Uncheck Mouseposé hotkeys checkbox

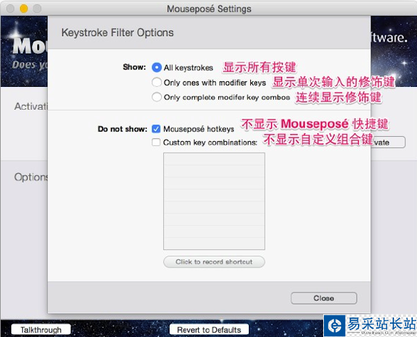click(156, 129)
